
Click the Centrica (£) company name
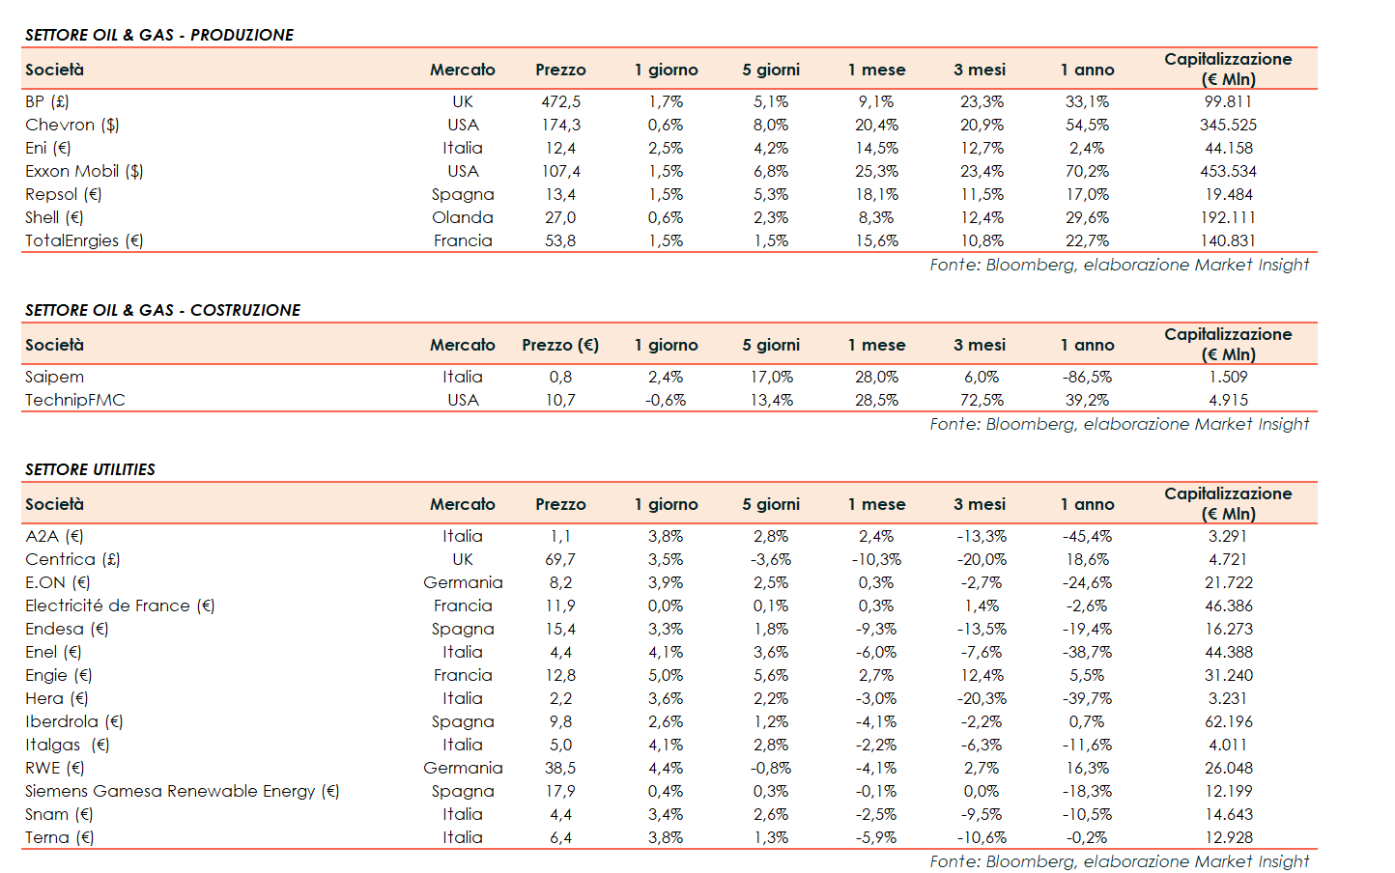pos(72,559)
